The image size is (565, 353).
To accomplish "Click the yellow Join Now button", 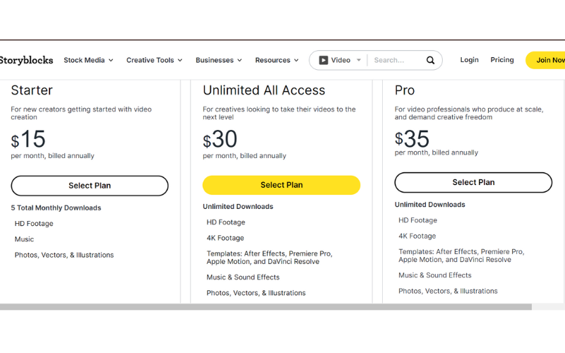I will pyautogui.click(x=545, y=60).
